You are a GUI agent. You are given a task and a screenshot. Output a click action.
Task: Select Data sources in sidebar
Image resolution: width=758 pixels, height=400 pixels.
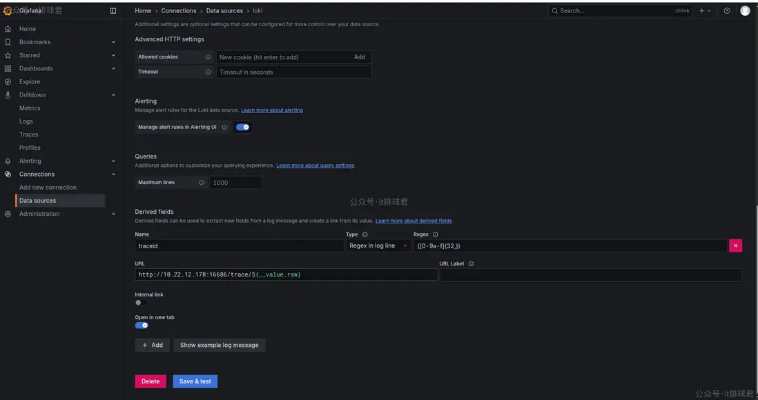coord(61,201)
